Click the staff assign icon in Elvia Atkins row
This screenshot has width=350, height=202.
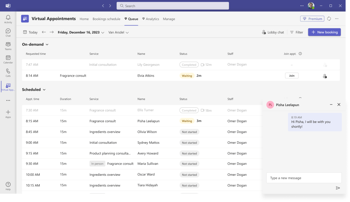325,76
